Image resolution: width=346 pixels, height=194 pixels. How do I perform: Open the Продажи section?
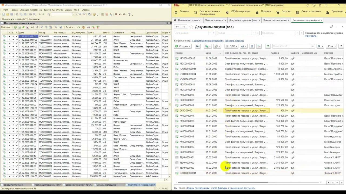click(x=263, y=12)
